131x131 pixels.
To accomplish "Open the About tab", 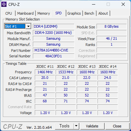I will [103, 13].
